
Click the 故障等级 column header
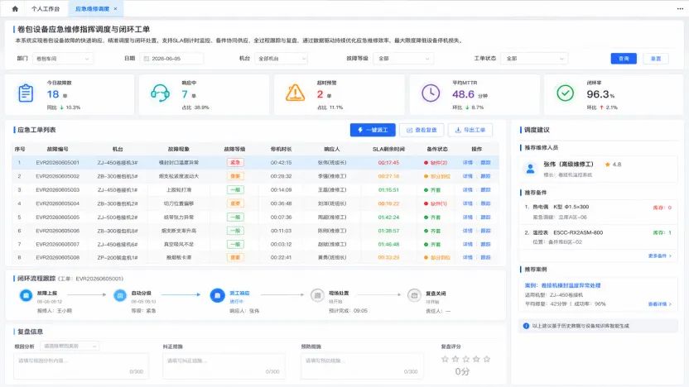[234, 149]
